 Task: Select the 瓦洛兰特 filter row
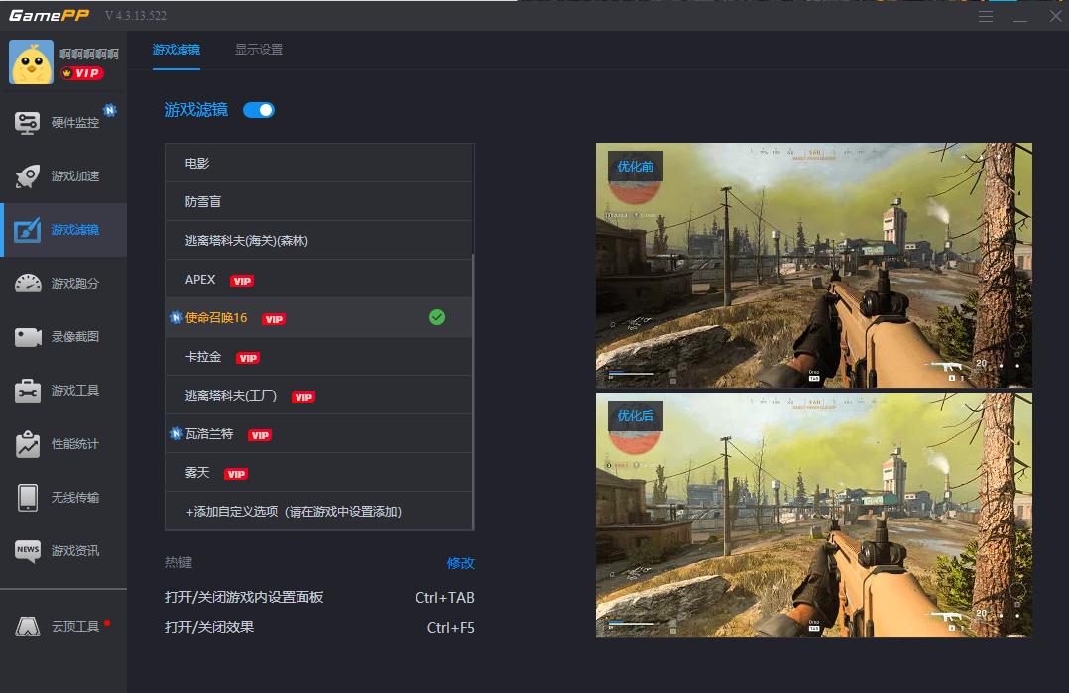318,434
